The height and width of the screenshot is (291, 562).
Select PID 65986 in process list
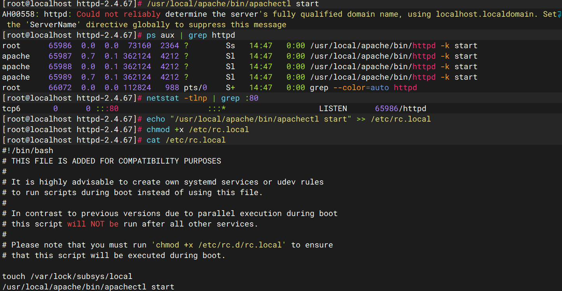(x=60, y=46)
